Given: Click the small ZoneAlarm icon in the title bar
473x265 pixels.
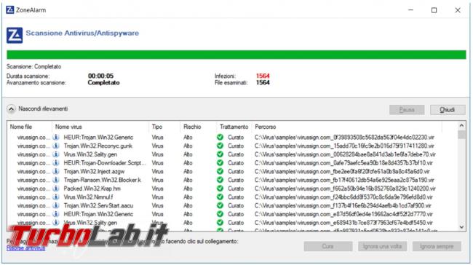Looking at the screenshot, I should pos(10,10).
